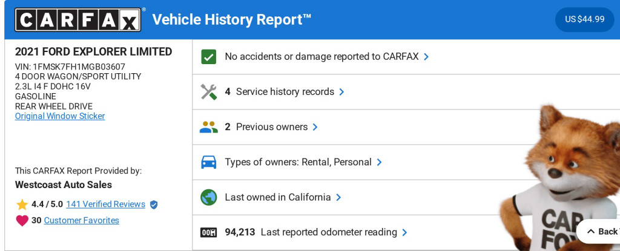This screenshot has width=620, height=251.
Task: Open Last reported odometer reading row
Action: [x=329, y=232]
